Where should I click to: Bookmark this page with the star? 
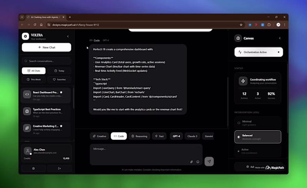[241, 25]
